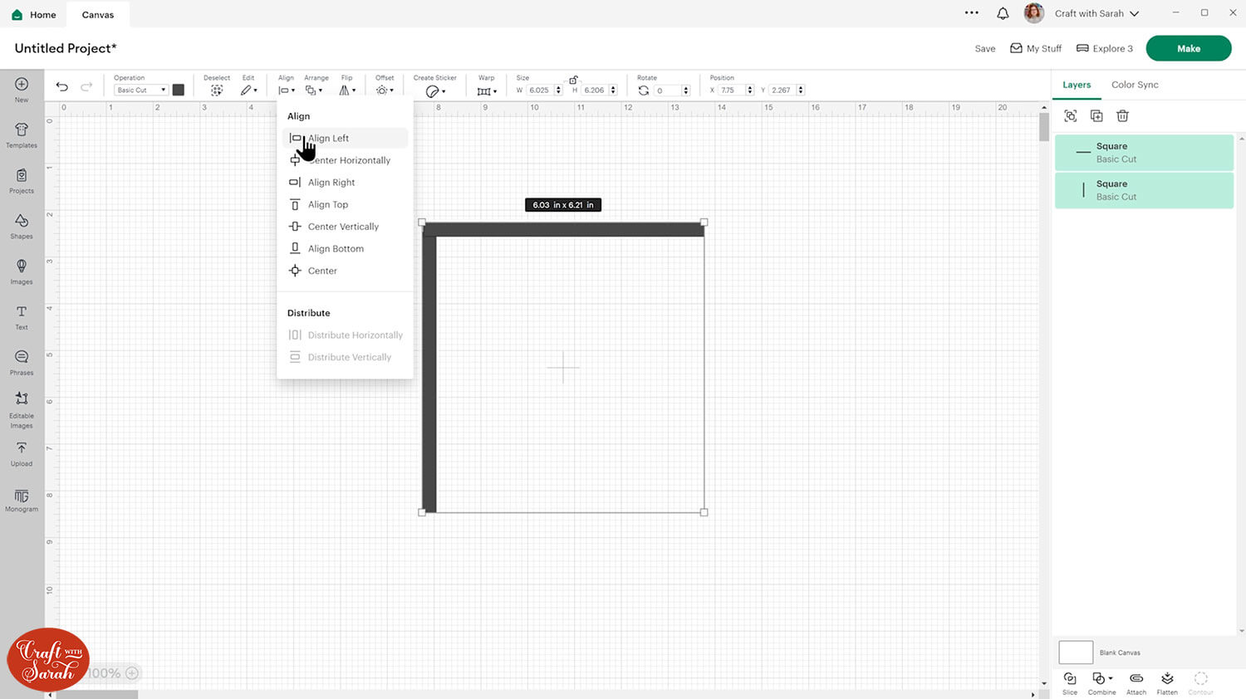Viewport: 1246px width, 699px height.
Task: Switch to the Color Sync tab
Action: [1135, 85]
